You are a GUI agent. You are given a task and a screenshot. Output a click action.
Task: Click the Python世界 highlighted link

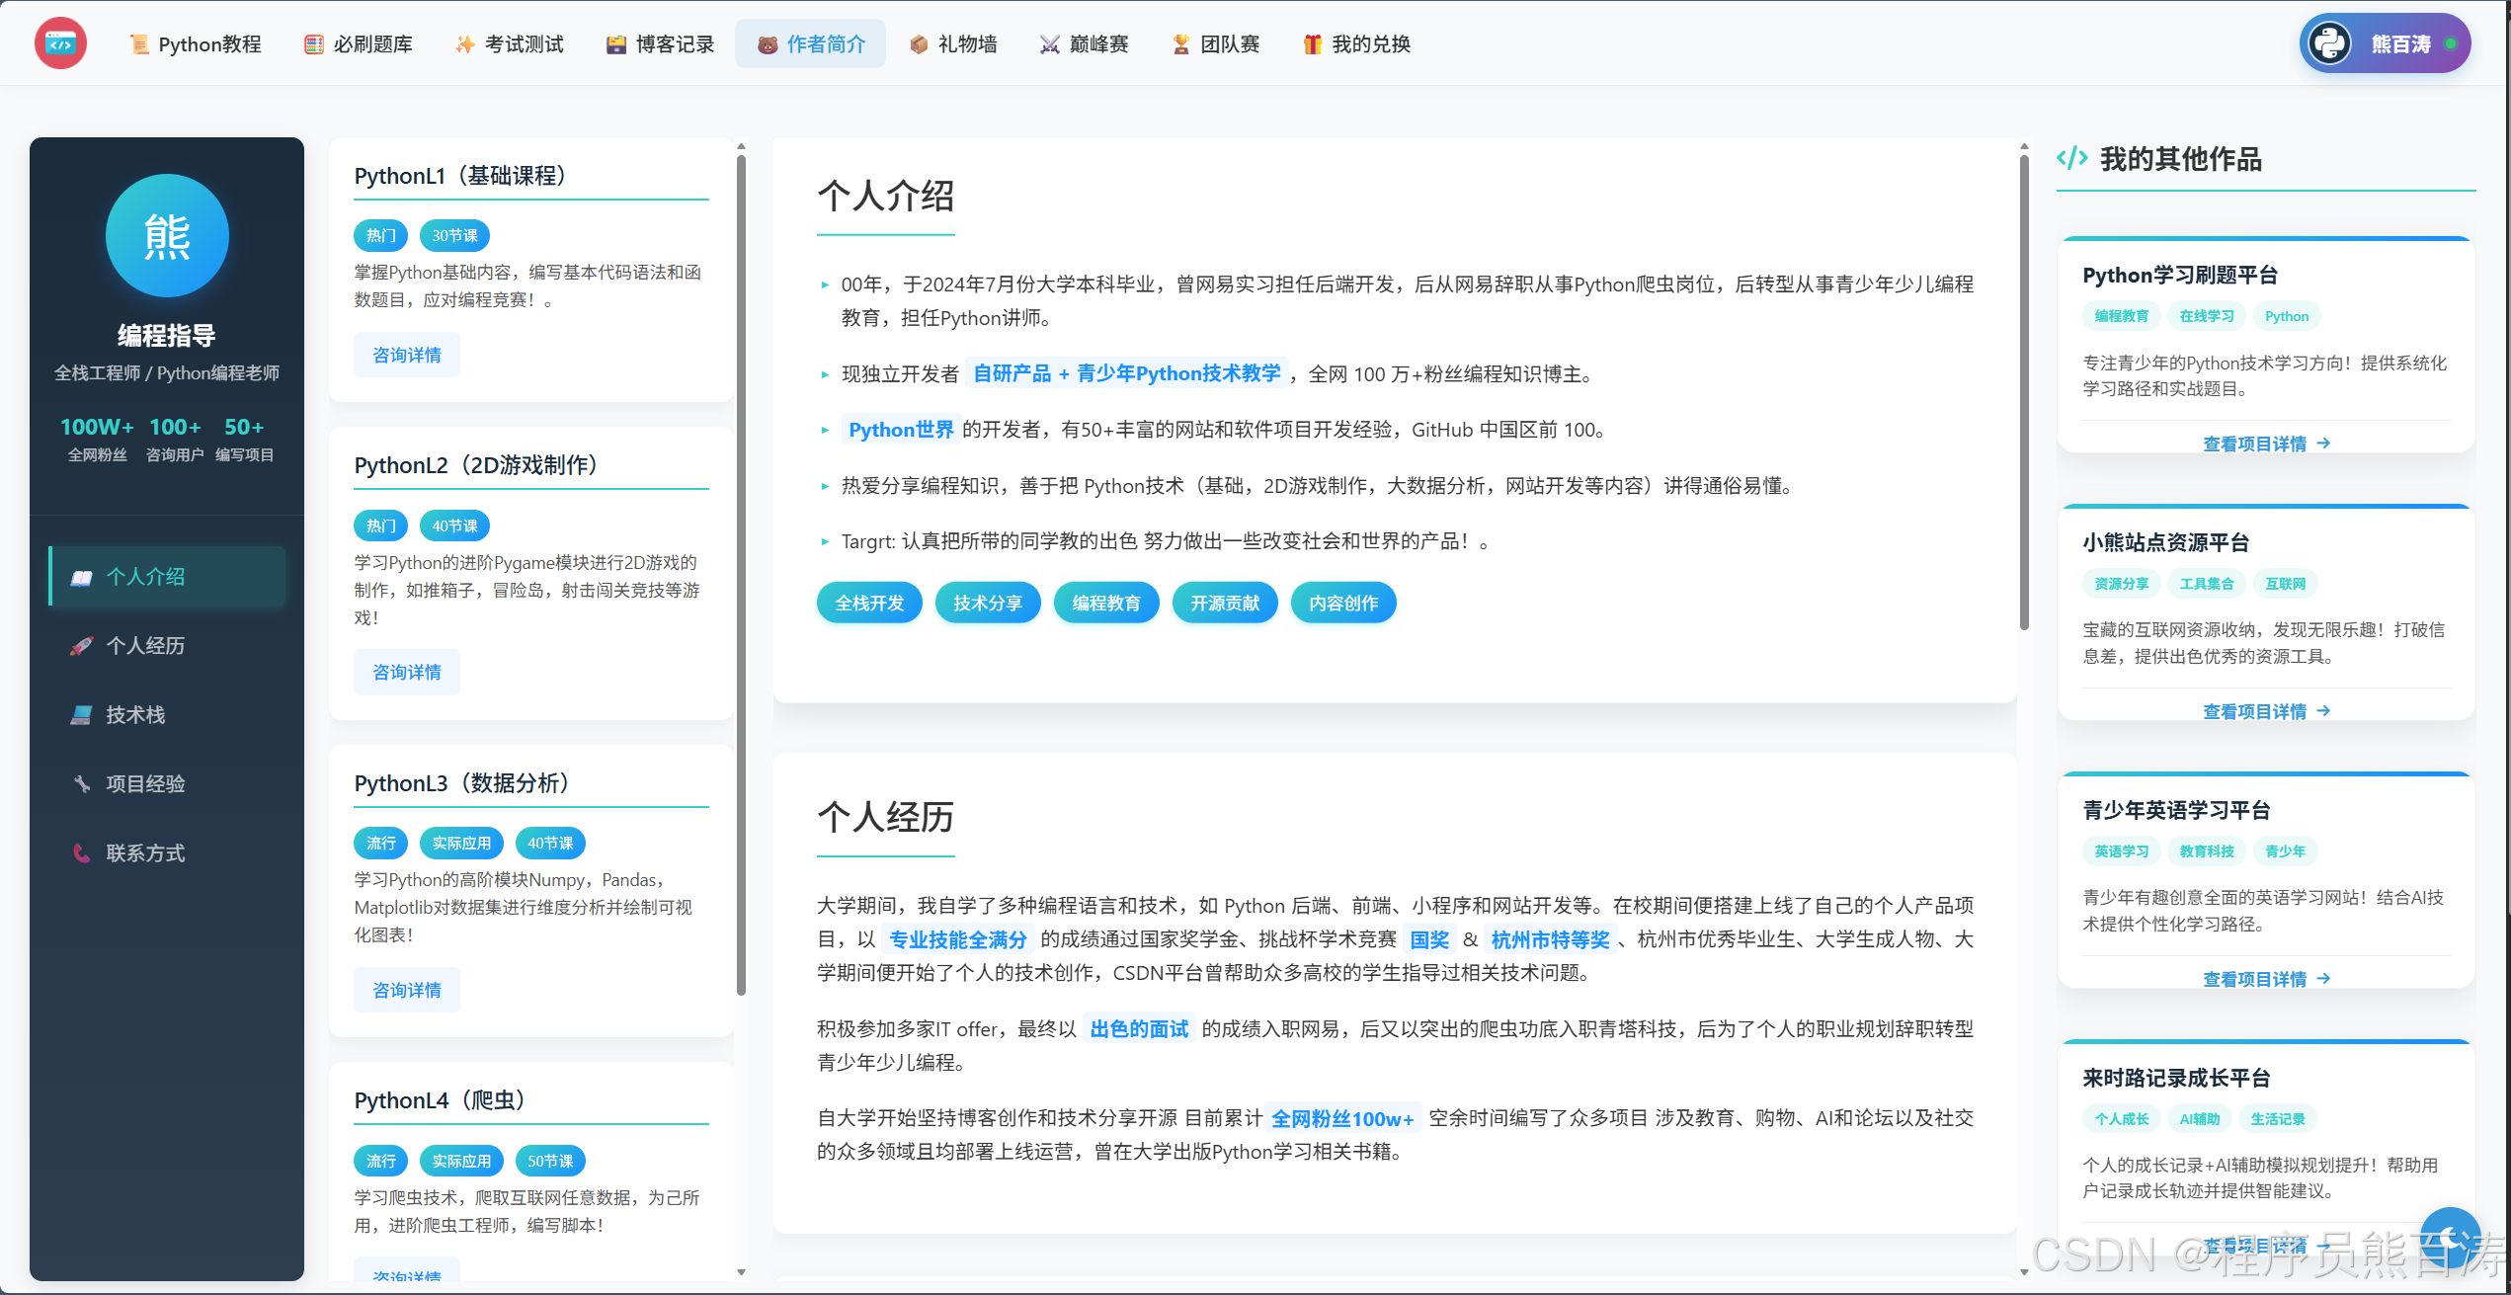901,430
